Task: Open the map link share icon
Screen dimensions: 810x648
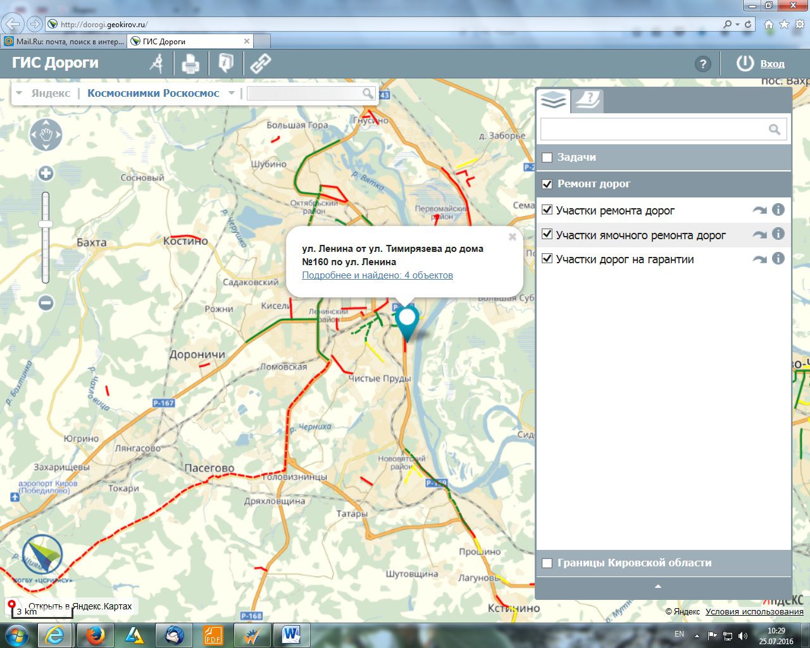Action: [x=260, y=63]
